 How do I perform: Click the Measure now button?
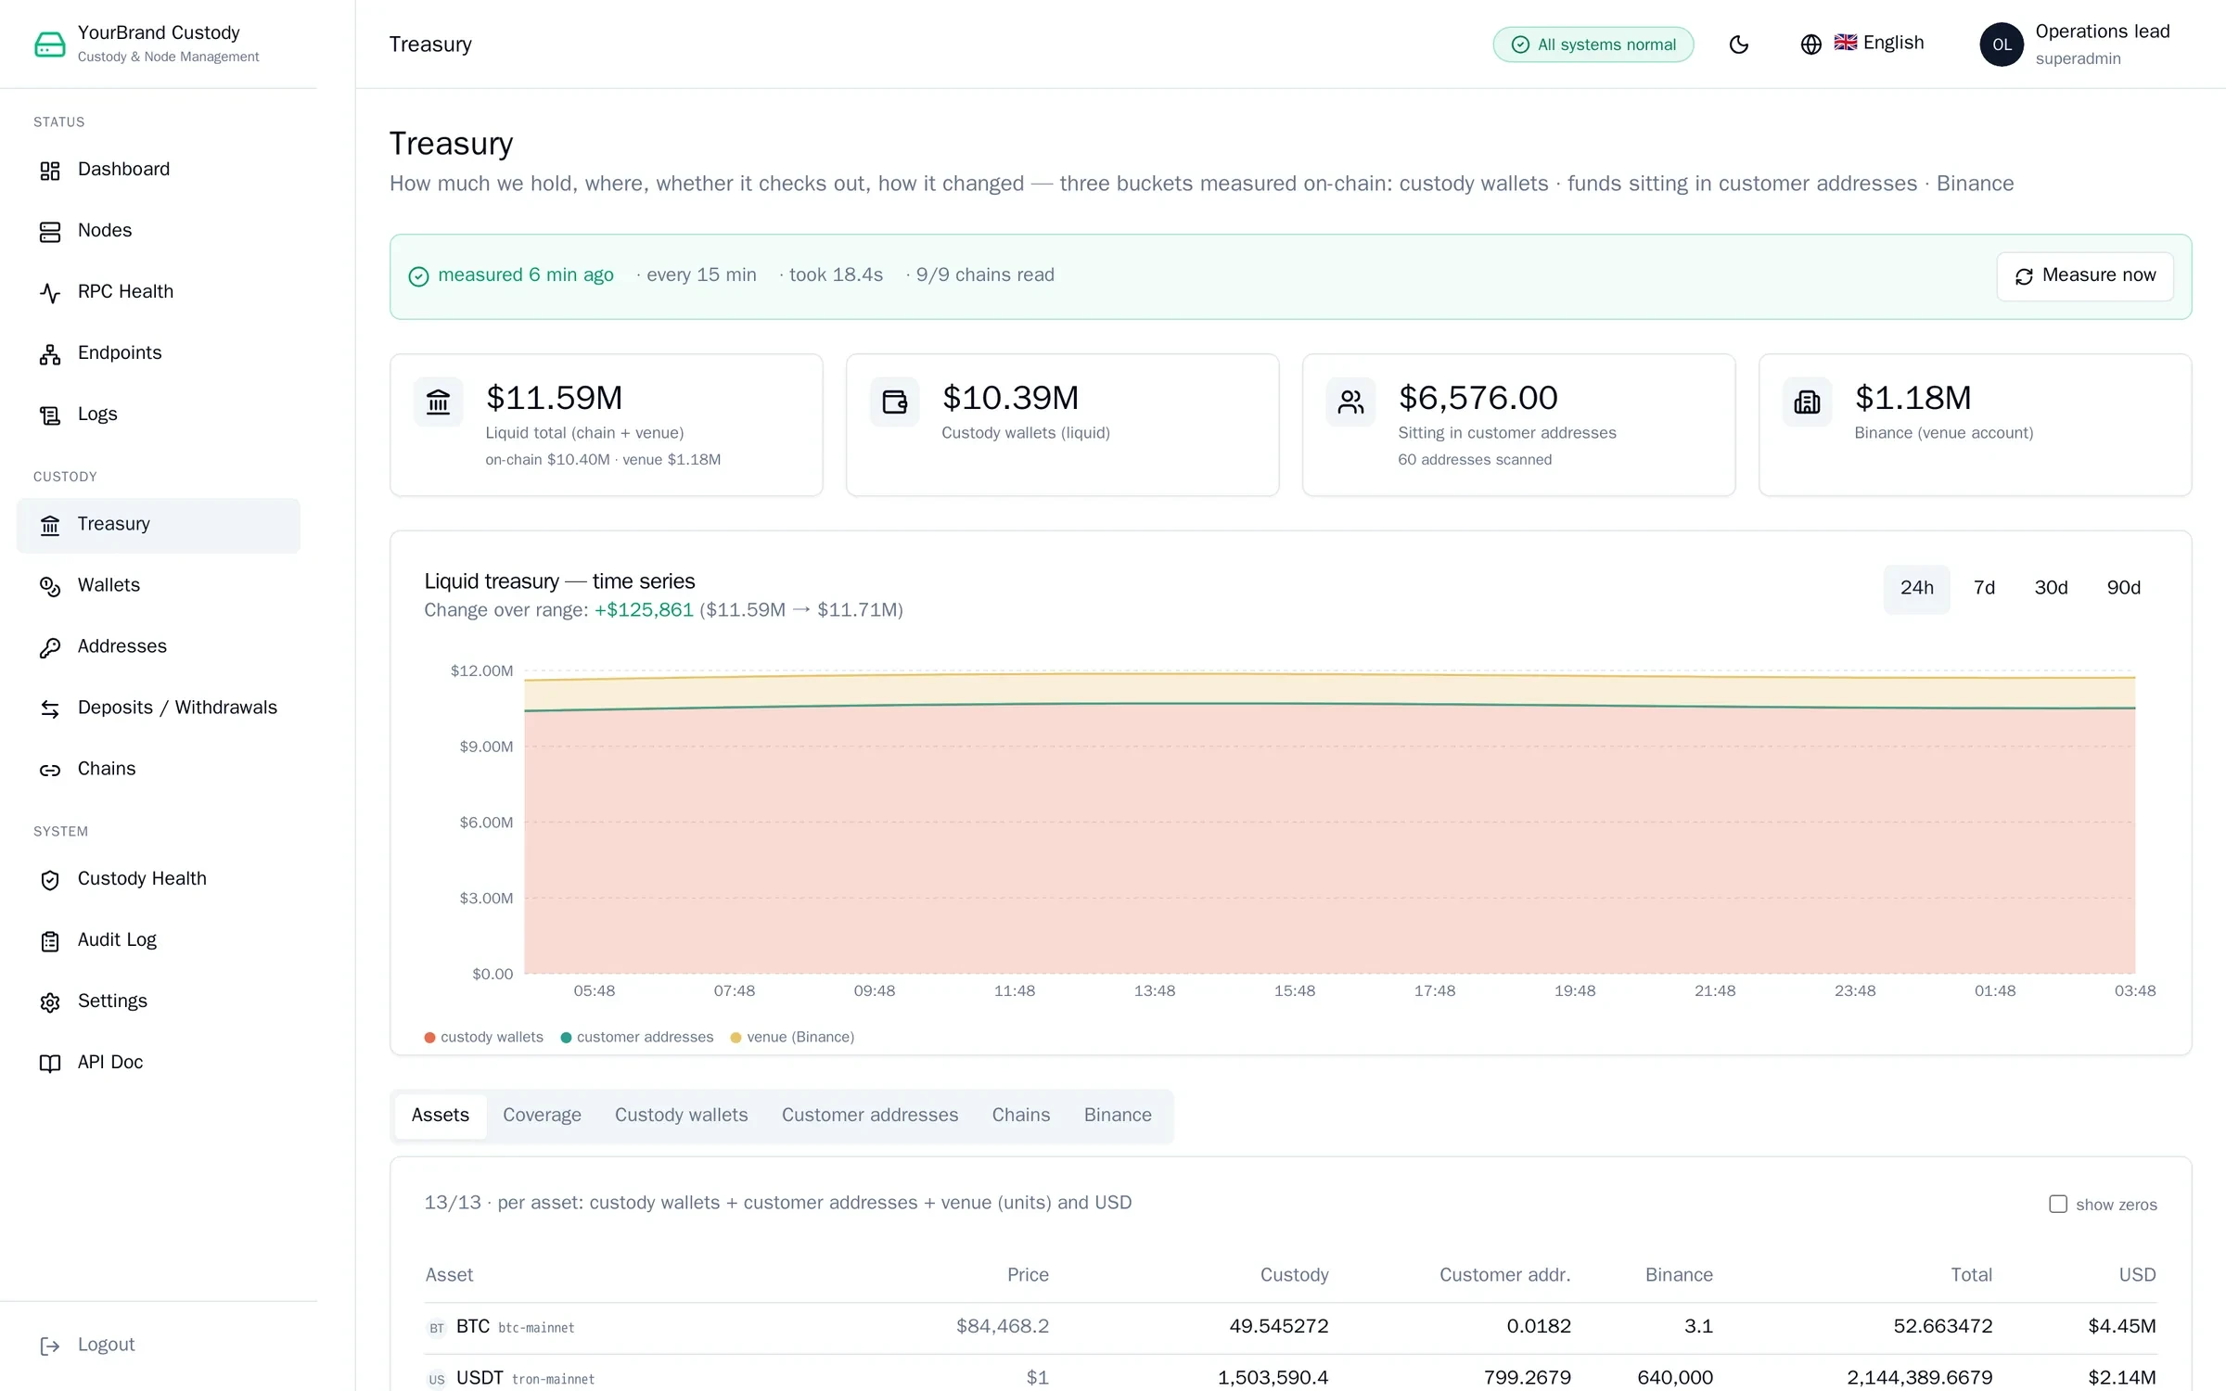click(2084, 275)
